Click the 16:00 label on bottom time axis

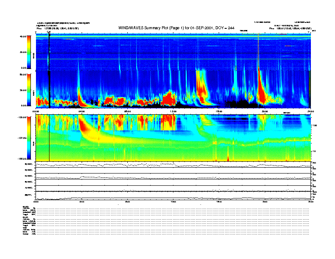coord(219,201)
